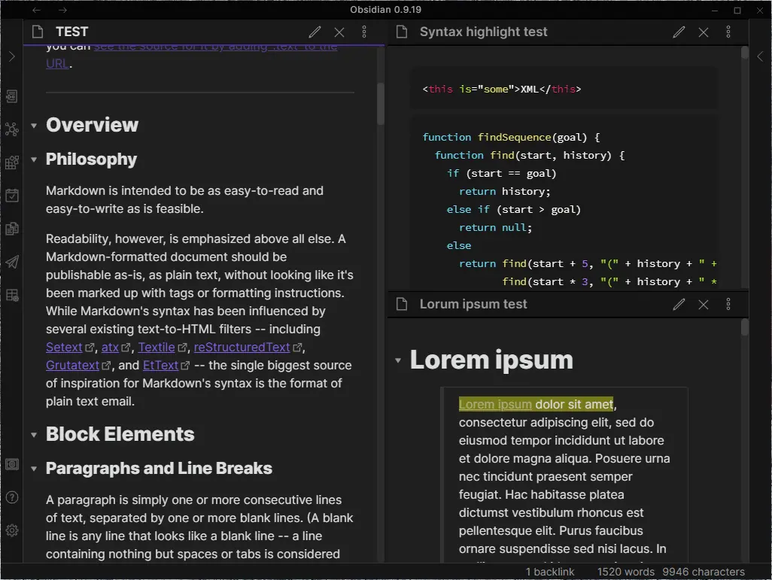772x580 pixels.
Task: Toggle edit mode on the TEST pane
Action: click(x=315, y=32)
